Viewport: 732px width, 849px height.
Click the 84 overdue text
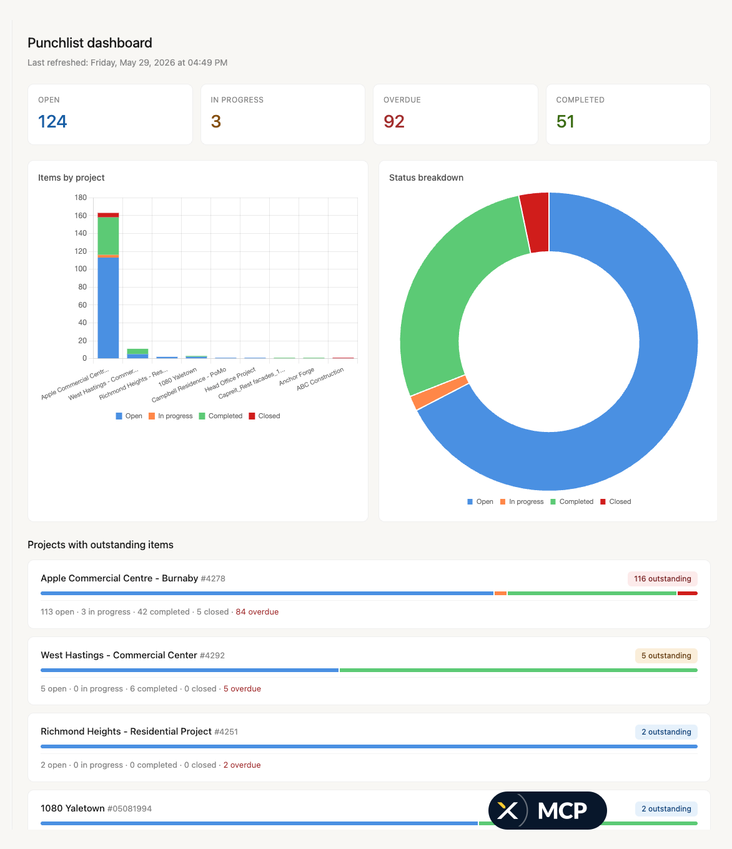click(x=257, y=612)
